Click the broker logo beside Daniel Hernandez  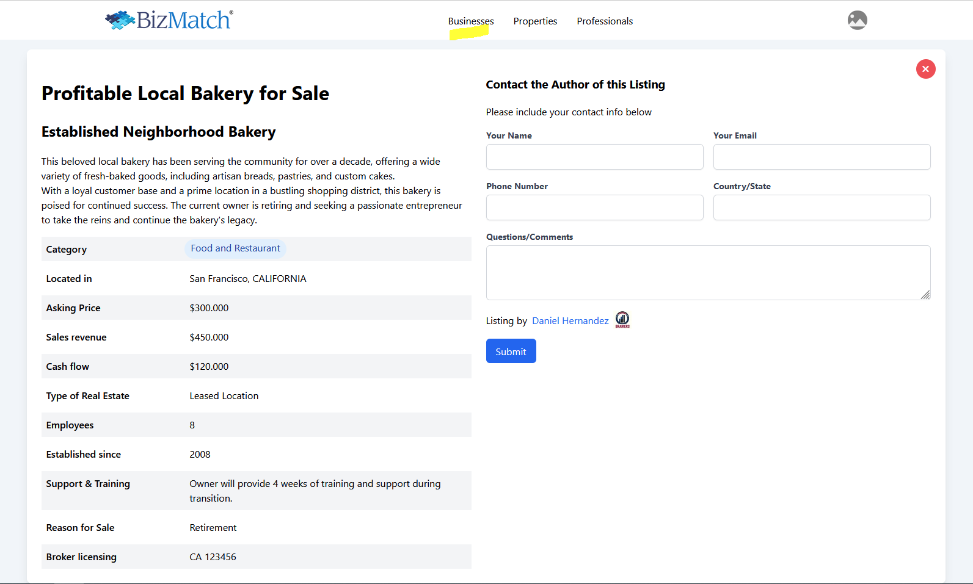[x=622, y=319]
